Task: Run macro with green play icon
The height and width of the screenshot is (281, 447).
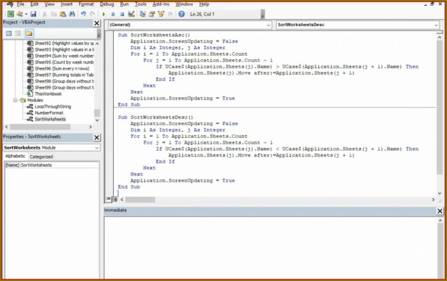Action: [103, 14]
